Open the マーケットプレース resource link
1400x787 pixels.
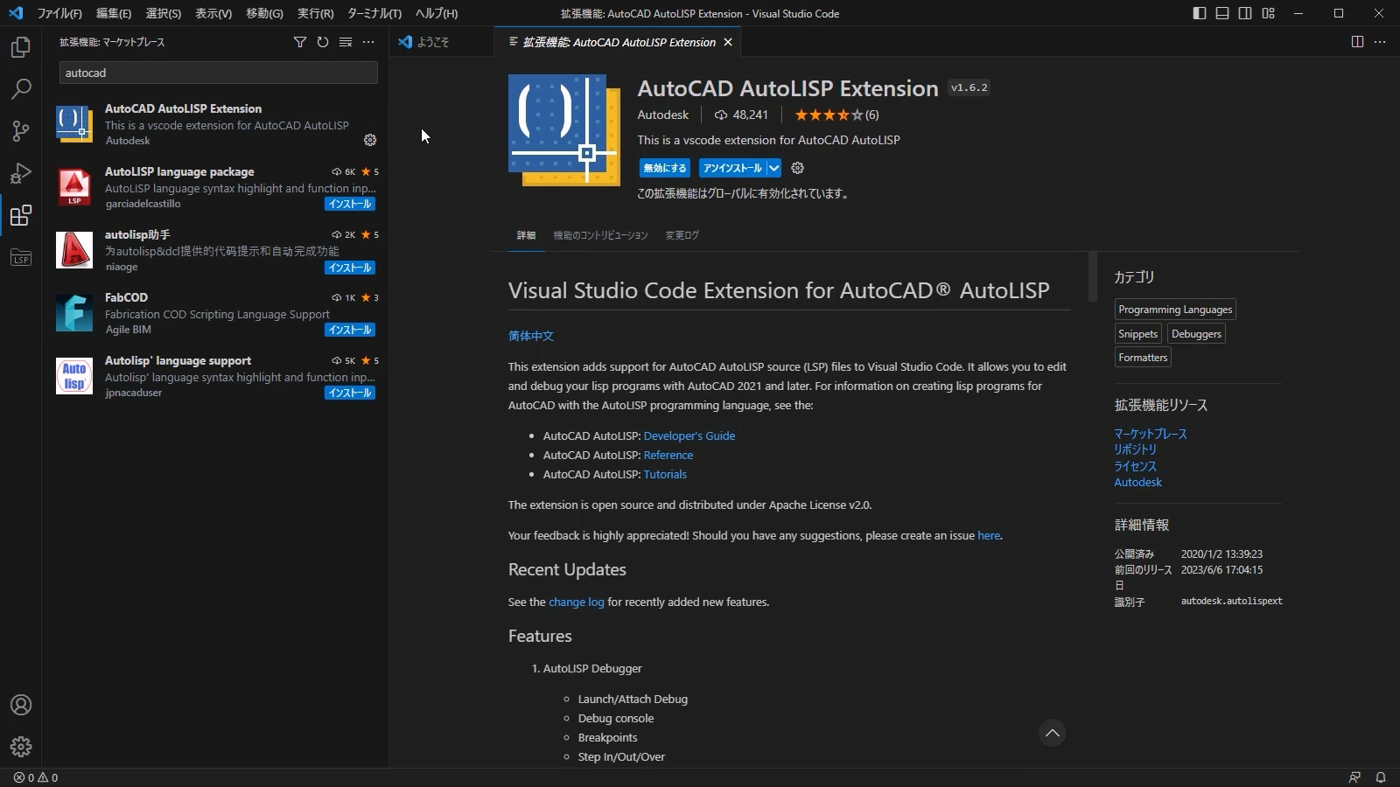(x=1151, y=434)
